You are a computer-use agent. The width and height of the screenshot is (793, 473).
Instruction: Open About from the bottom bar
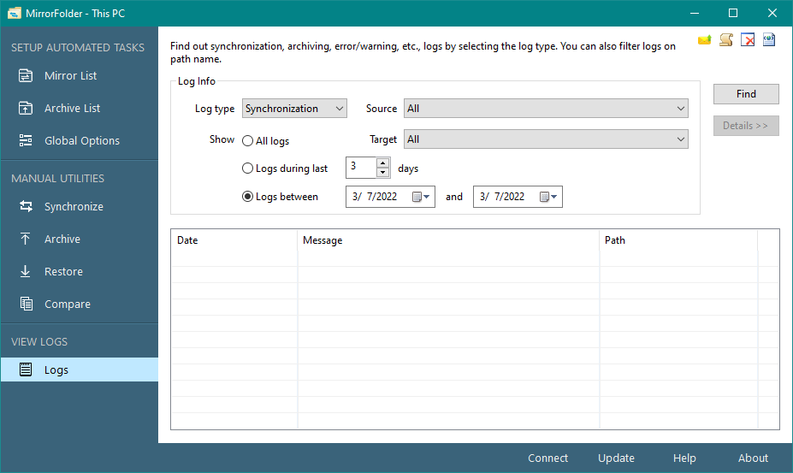tap(753, 458)
